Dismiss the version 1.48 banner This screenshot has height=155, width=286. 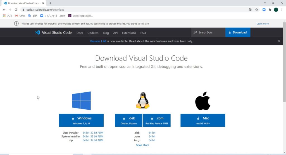[279, 41]
